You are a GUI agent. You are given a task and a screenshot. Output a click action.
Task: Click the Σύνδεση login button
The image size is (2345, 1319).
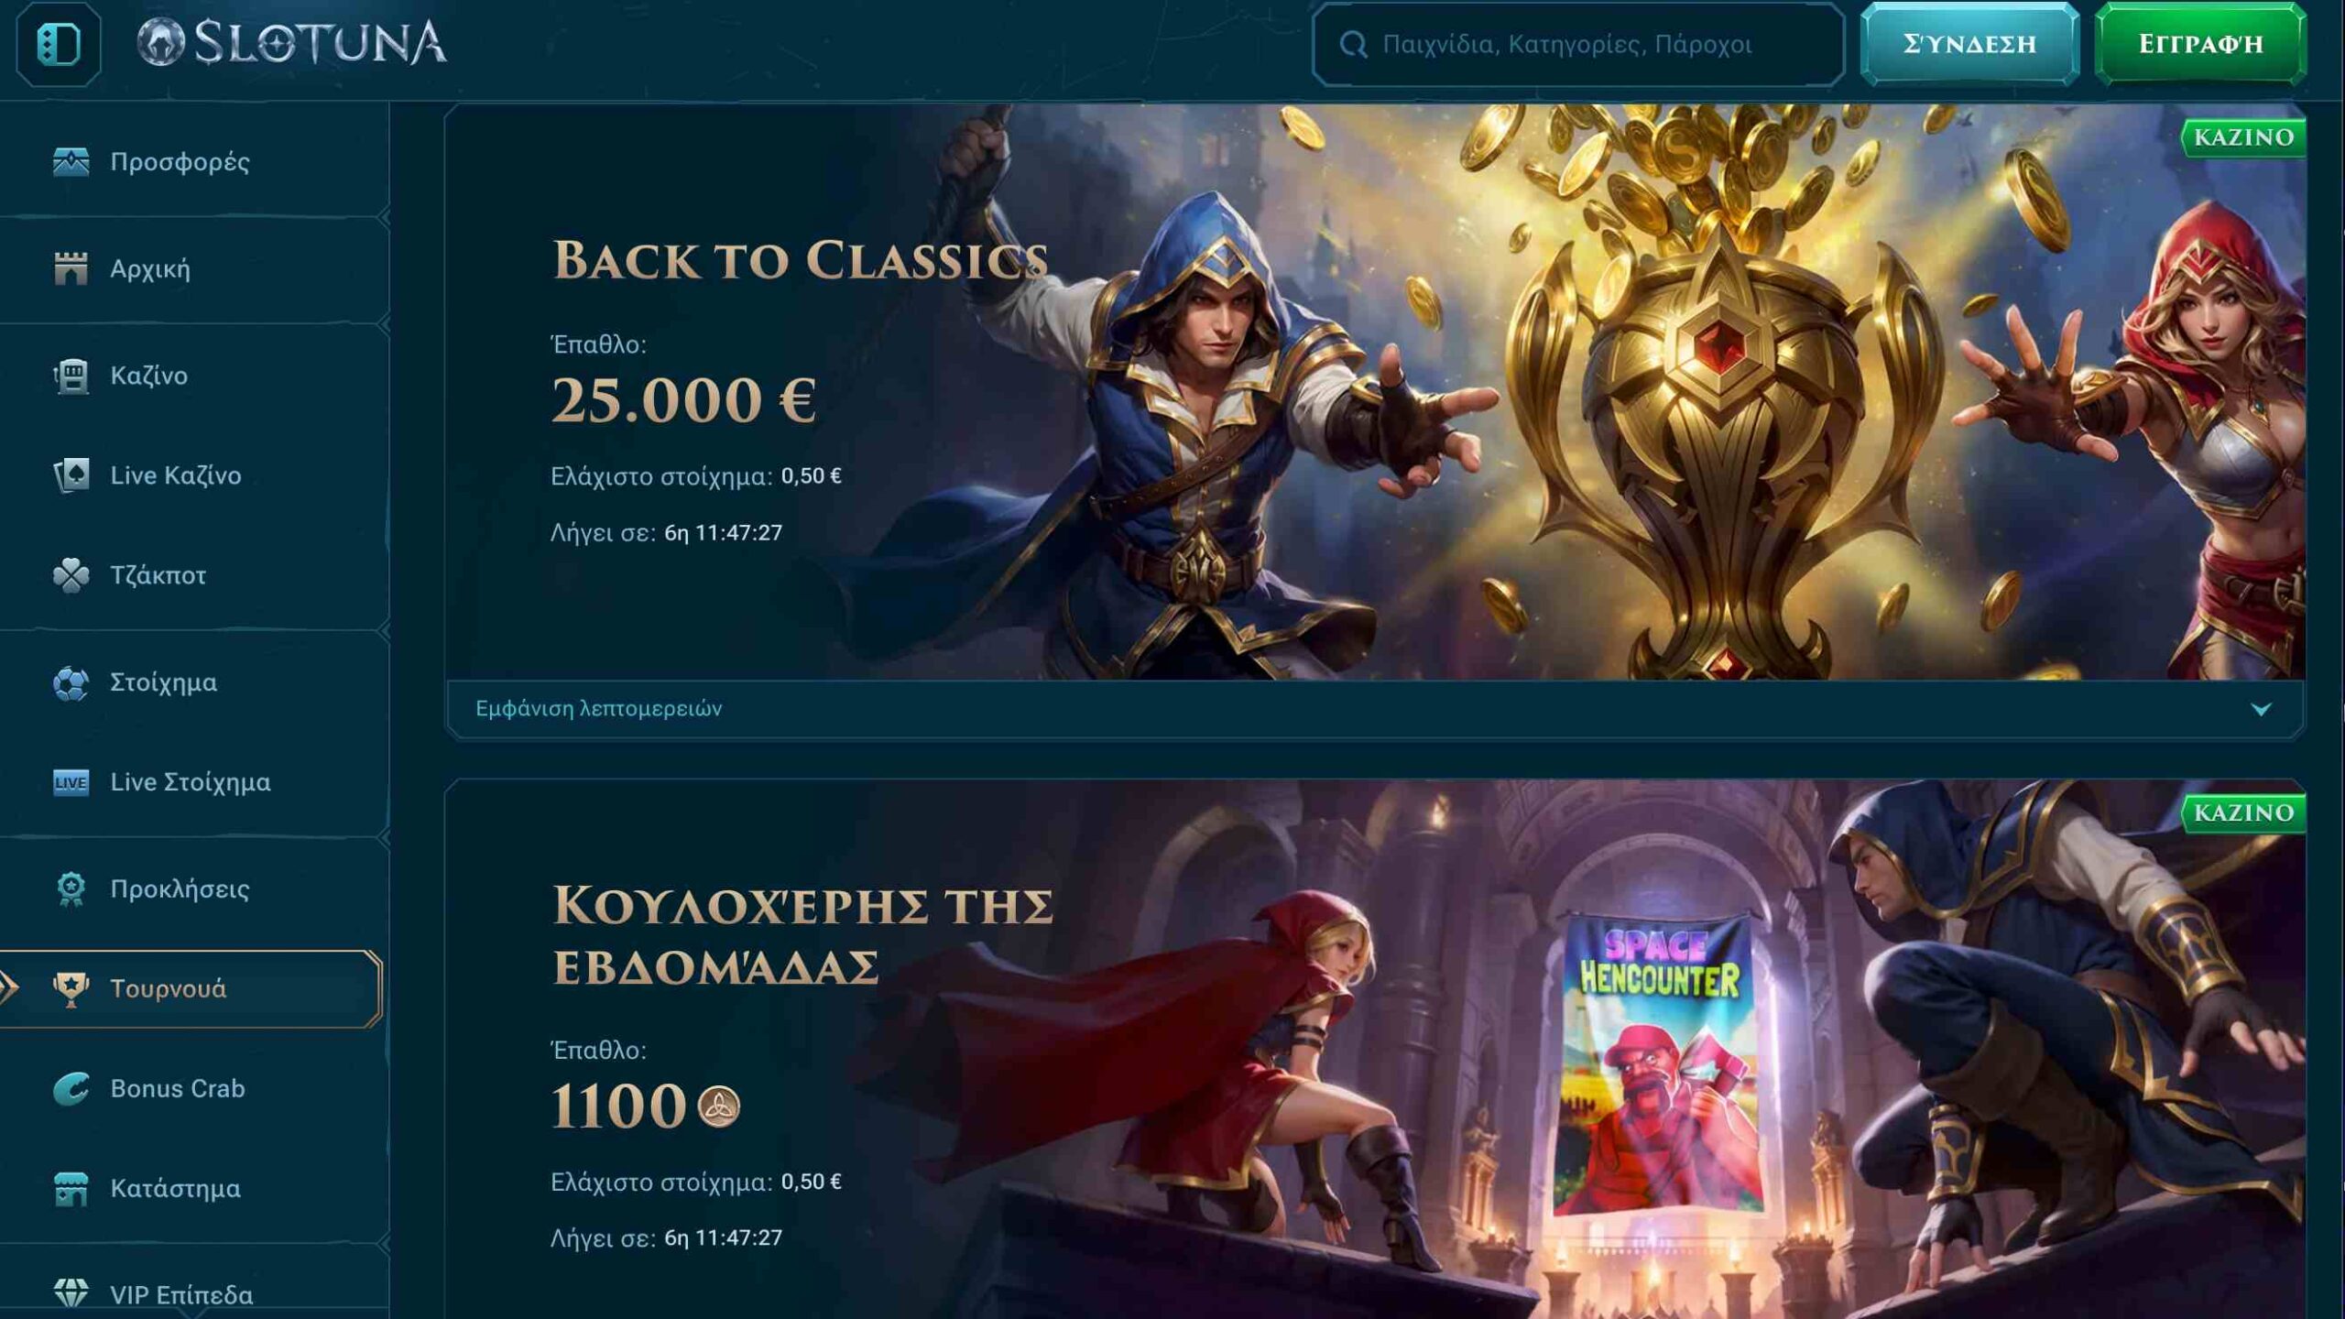(x=1969, y=44)
